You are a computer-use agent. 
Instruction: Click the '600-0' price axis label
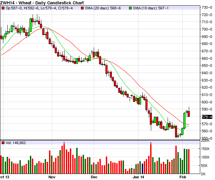pyautogui.click(x=207, y=102)
